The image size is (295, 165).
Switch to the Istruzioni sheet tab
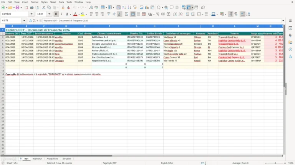click(x=67, y=159)
